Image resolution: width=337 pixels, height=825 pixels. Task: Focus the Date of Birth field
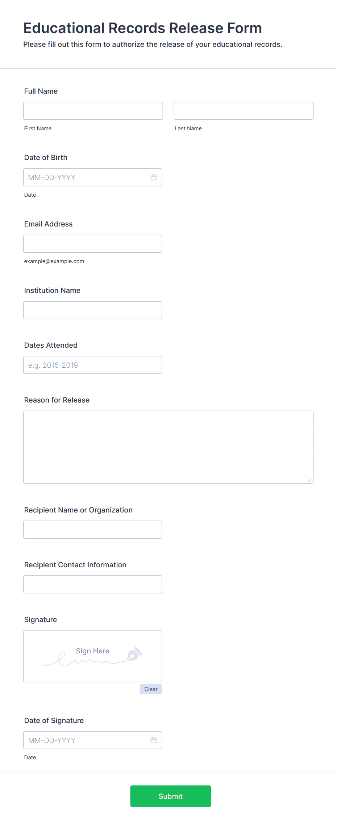point(93,177)
